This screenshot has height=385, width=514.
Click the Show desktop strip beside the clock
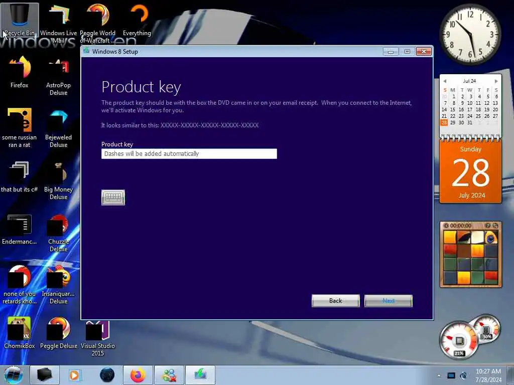(510, 375)
